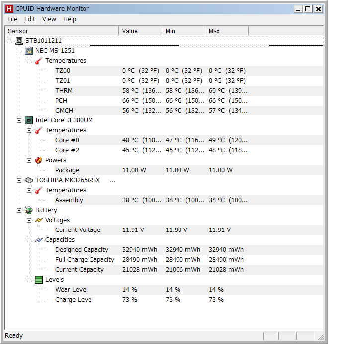Click the thermometer icon under Intel Core i3
Screen dimensions: 359x344
point(39,130)
